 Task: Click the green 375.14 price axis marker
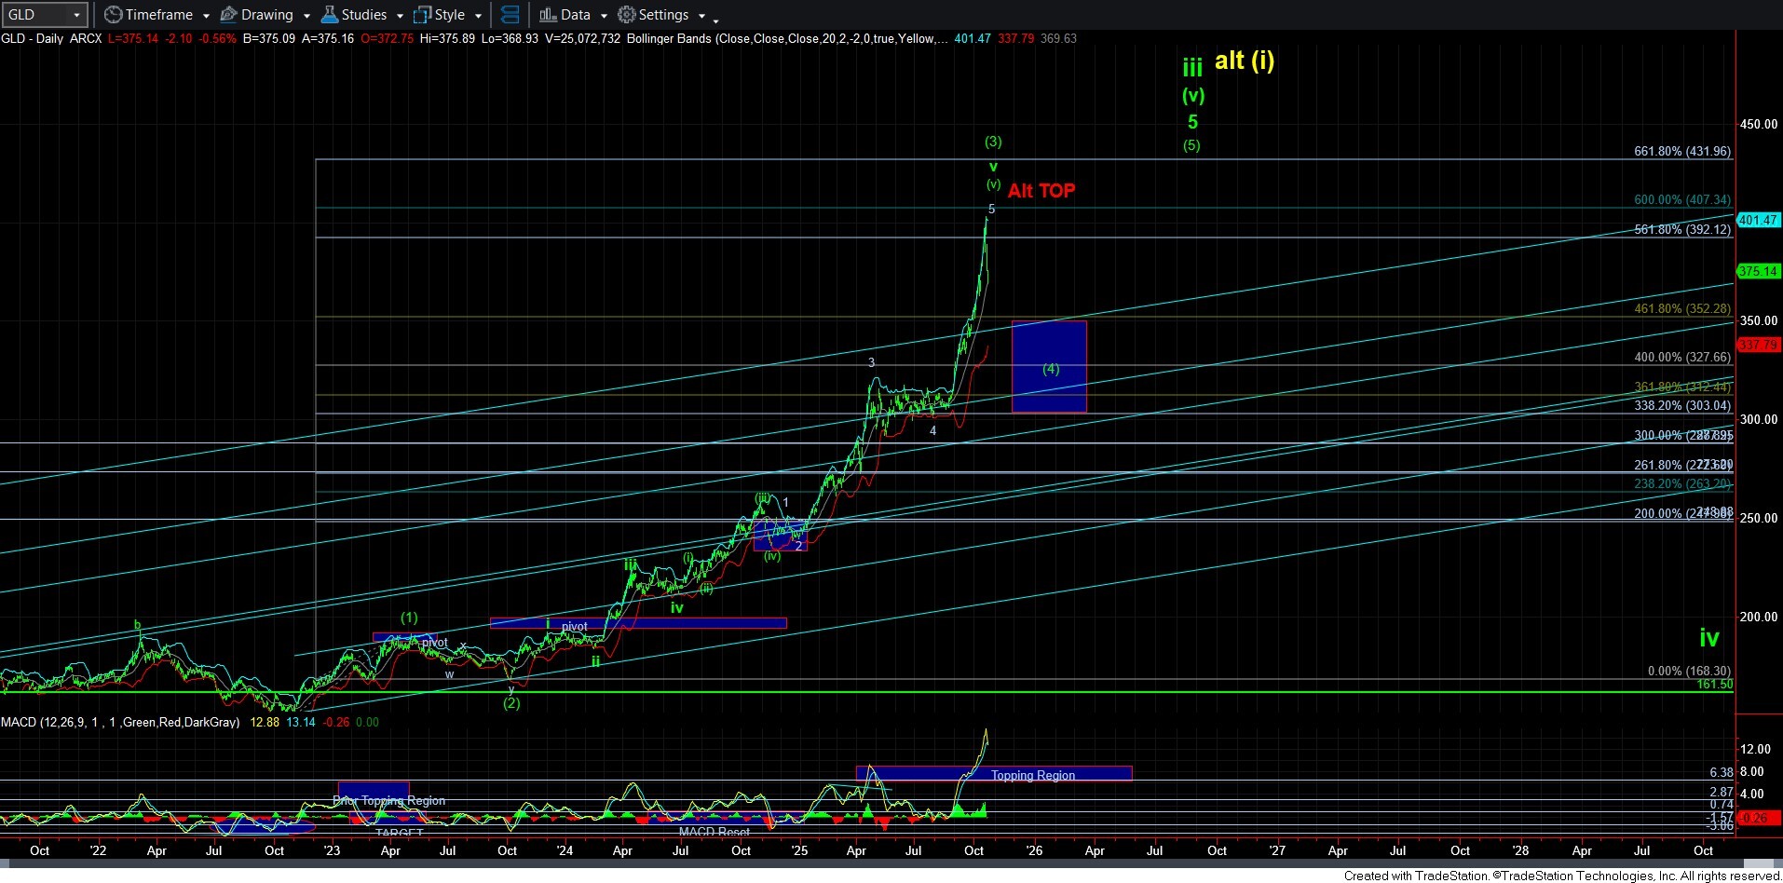coord(1757,272)
